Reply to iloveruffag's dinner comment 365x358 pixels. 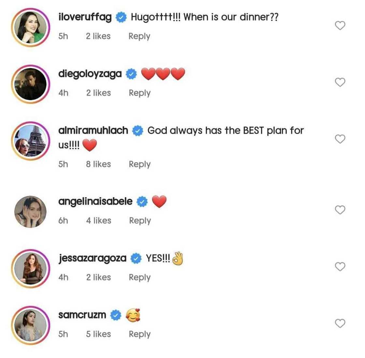point(139,36)
